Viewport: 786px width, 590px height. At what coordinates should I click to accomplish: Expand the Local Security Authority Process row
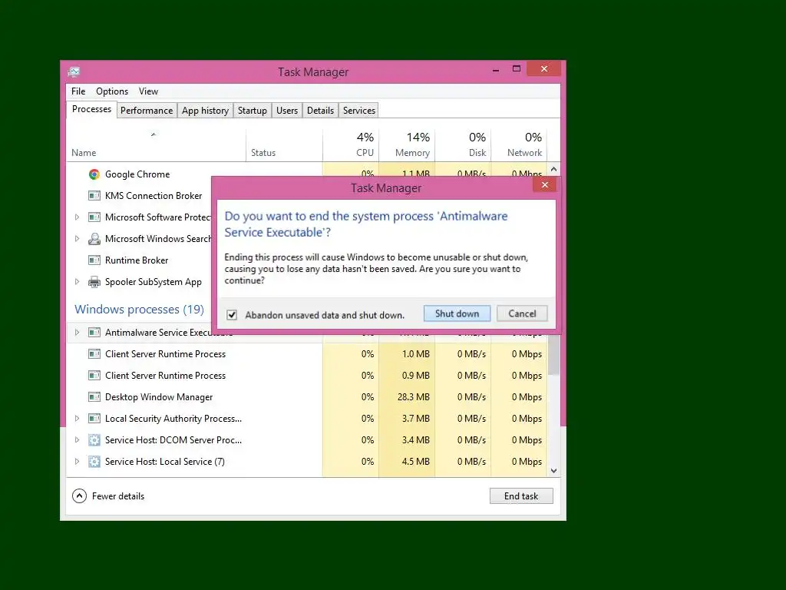[x=77, y=419]
